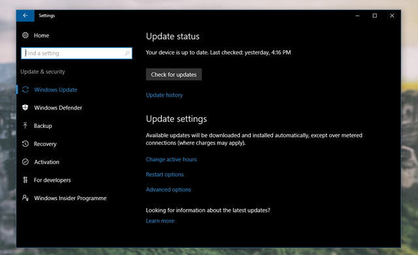
Task: Click the Update & security category label
Action: click(42, 72)
